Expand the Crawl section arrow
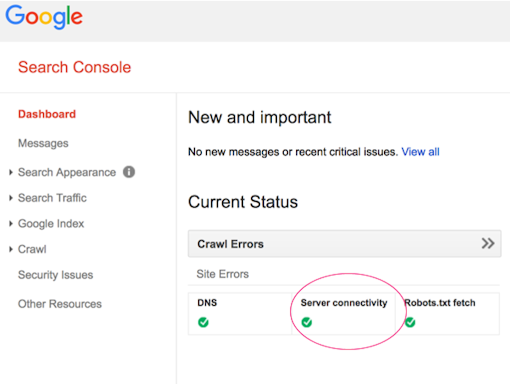 pyautogui.click(x=11, y=249)
